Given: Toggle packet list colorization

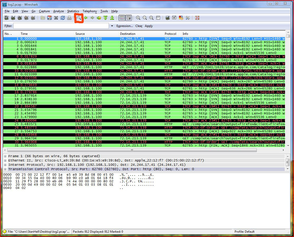Looking at the screenshot, I should tap(122, 18).
